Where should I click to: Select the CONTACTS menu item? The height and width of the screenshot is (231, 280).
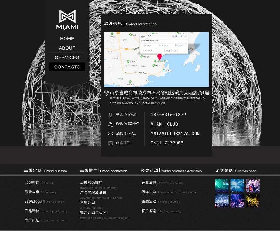tap(67, 67)
